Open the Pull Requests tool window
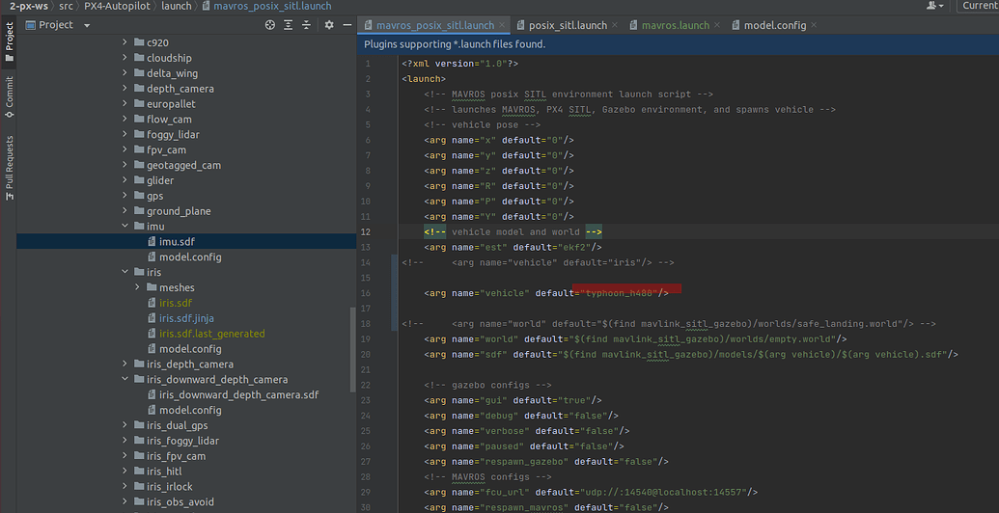Screen dimensions: 999x513 (x=9, y=167)
